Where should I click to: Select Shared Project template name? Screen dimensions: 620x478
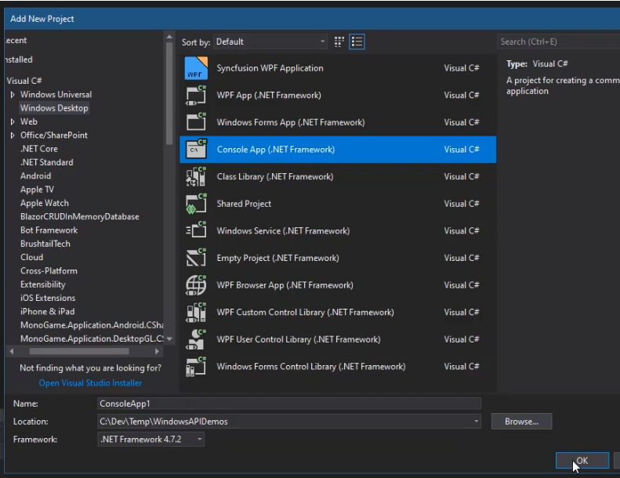pyautogui.click(x=244, y=204)
